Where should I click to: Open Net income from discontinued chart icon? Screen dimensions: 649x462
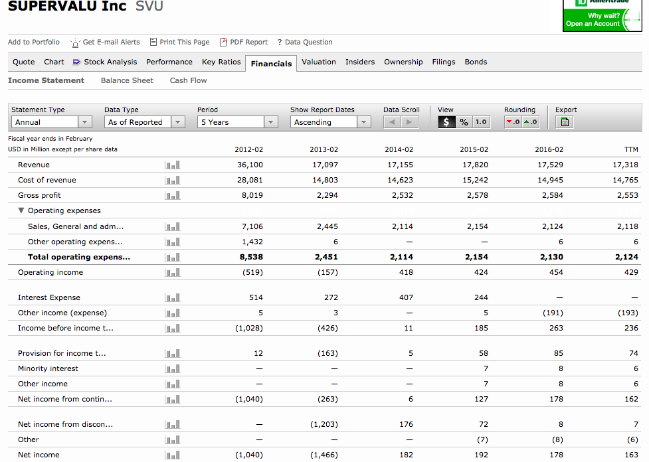click(x=172, y=425)
